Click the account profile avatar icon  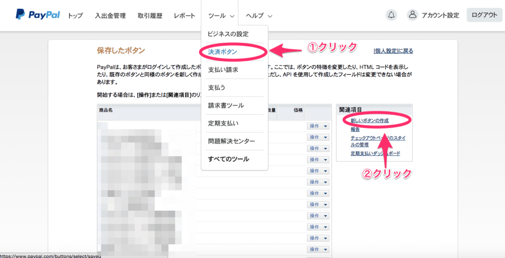click(412, 15)
